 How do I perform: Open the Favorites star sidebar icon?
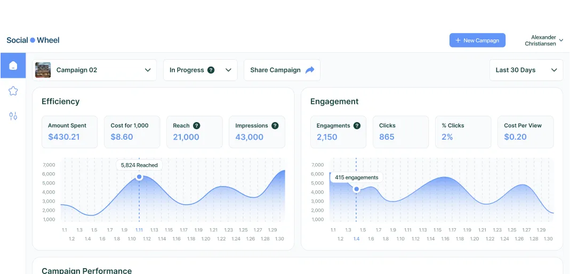coord(13,91)
